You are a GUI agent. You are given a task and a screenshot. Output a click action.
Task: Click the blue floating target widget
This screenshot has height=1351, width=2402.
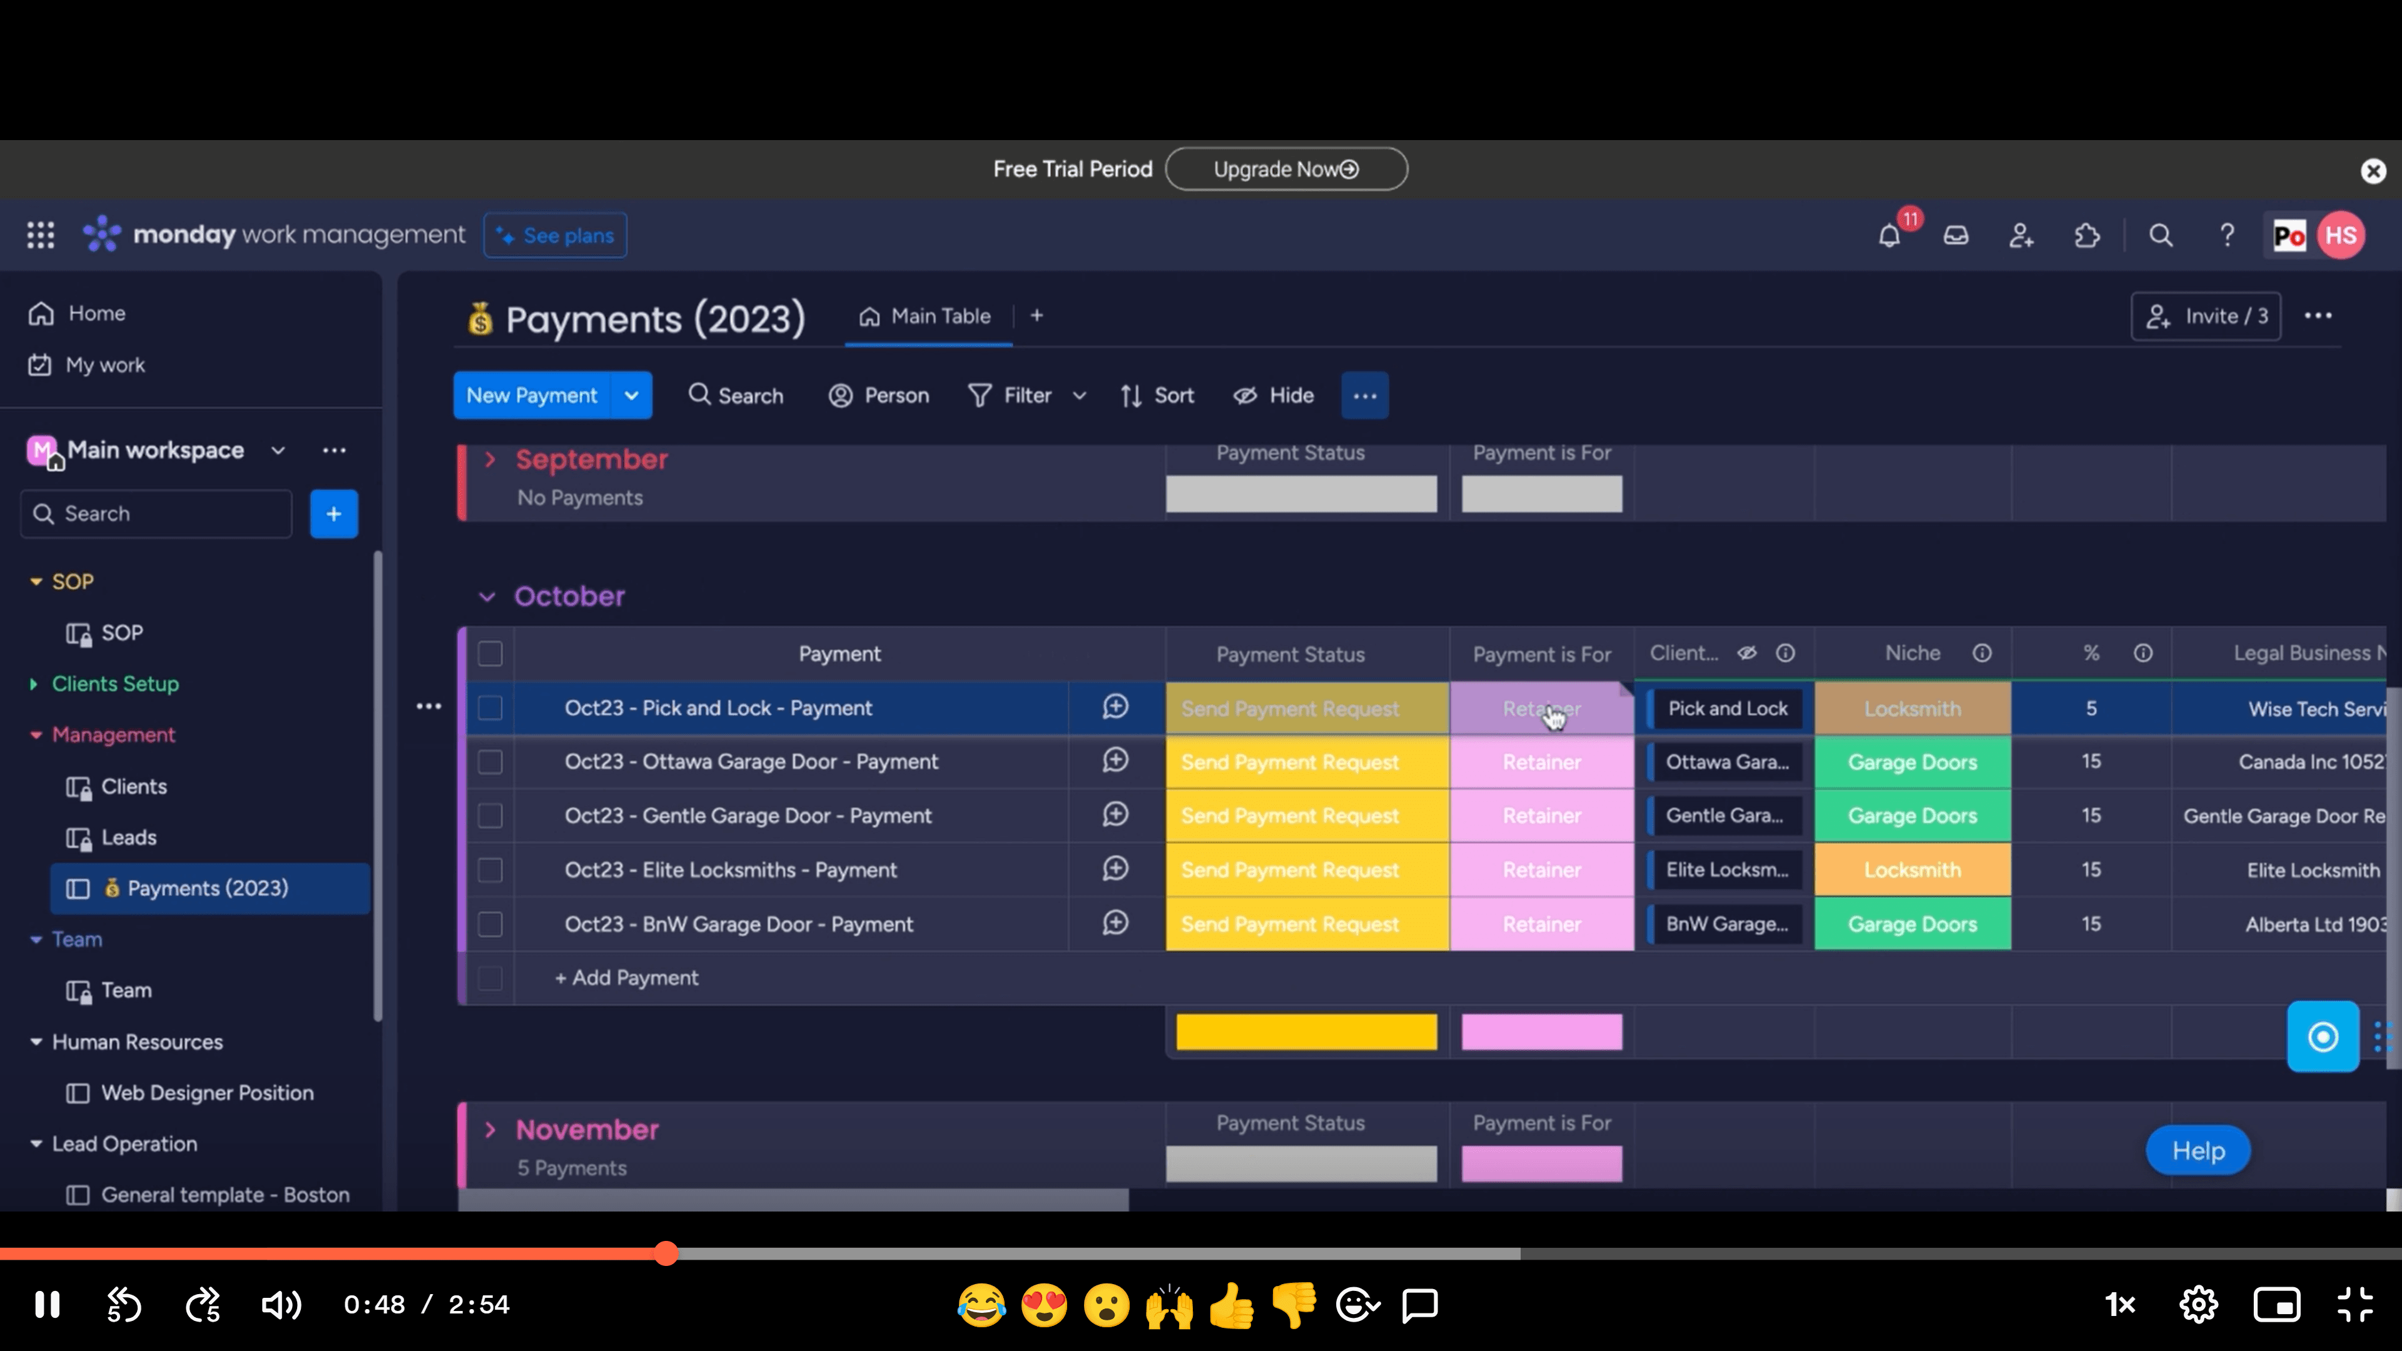pyautogui.click(x=2322, y=1037)
